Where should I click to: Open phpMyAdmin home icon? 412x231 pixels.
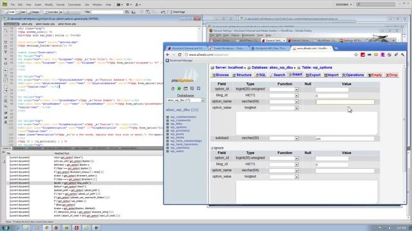click(x=173, y=89)
